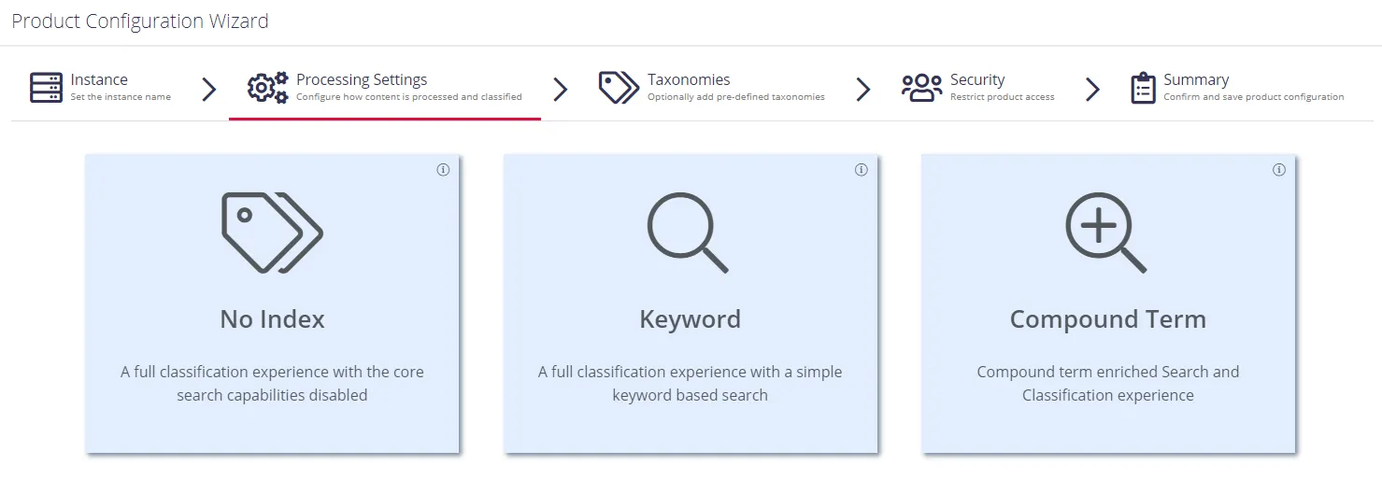This screenshot has height=480, width=1382.
Task: Switch to the Security step label
Action: coord(977,80)
